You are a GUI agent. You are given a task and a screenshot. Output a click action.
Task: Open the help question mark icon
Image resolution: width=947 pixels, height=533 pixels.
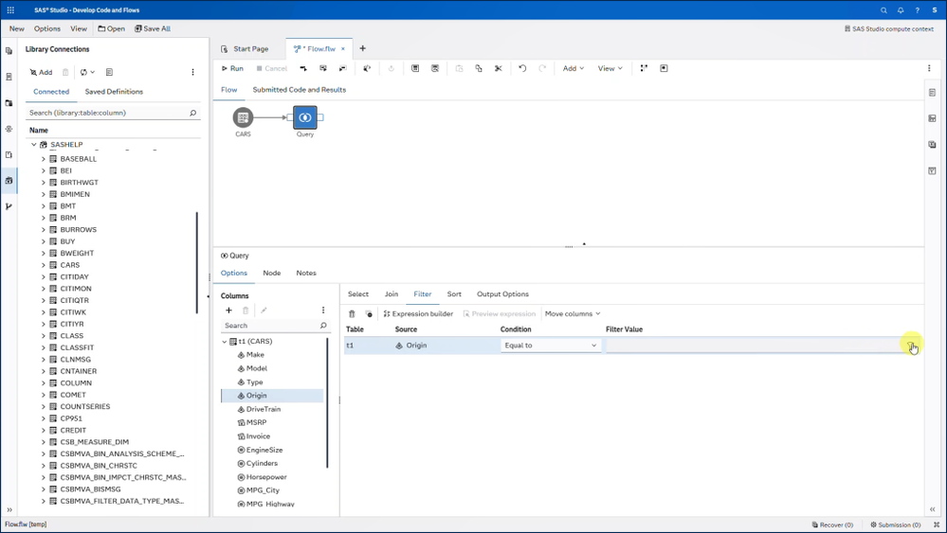click(x=917, y=10)
